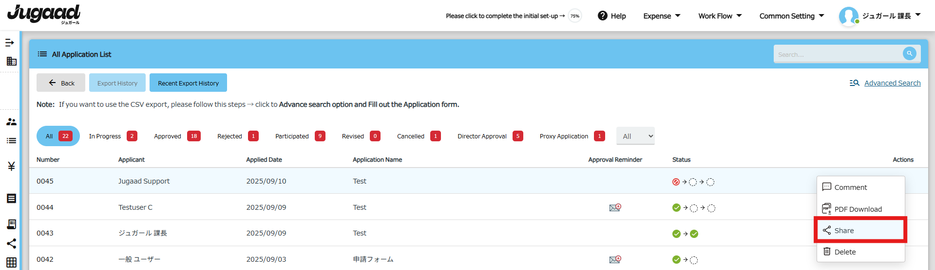Open the Common Setting dropdown
Viewport: 935px width, 270px height.
[791, 16]
